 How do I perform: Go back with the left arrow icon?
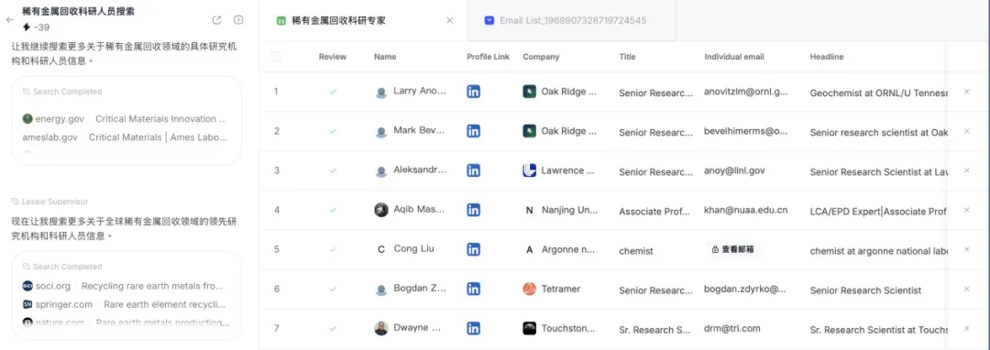[x=9, y=19]
